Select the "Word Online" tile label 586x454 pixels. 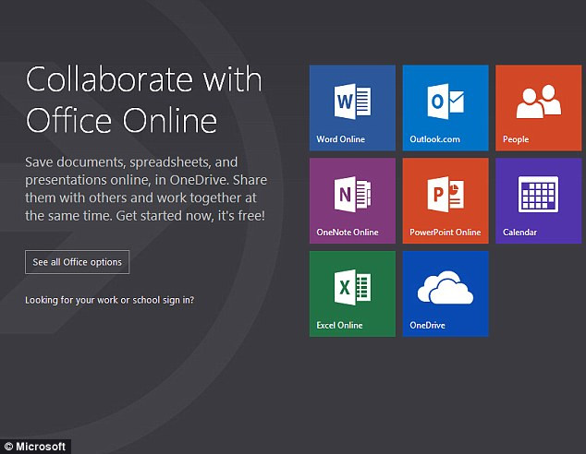tap(341, 140)
